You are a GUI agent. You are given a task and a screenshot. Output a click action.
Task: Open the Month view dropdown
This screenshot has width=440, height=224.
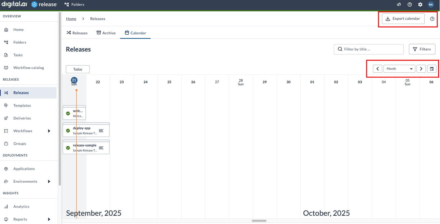pos(399,69)
